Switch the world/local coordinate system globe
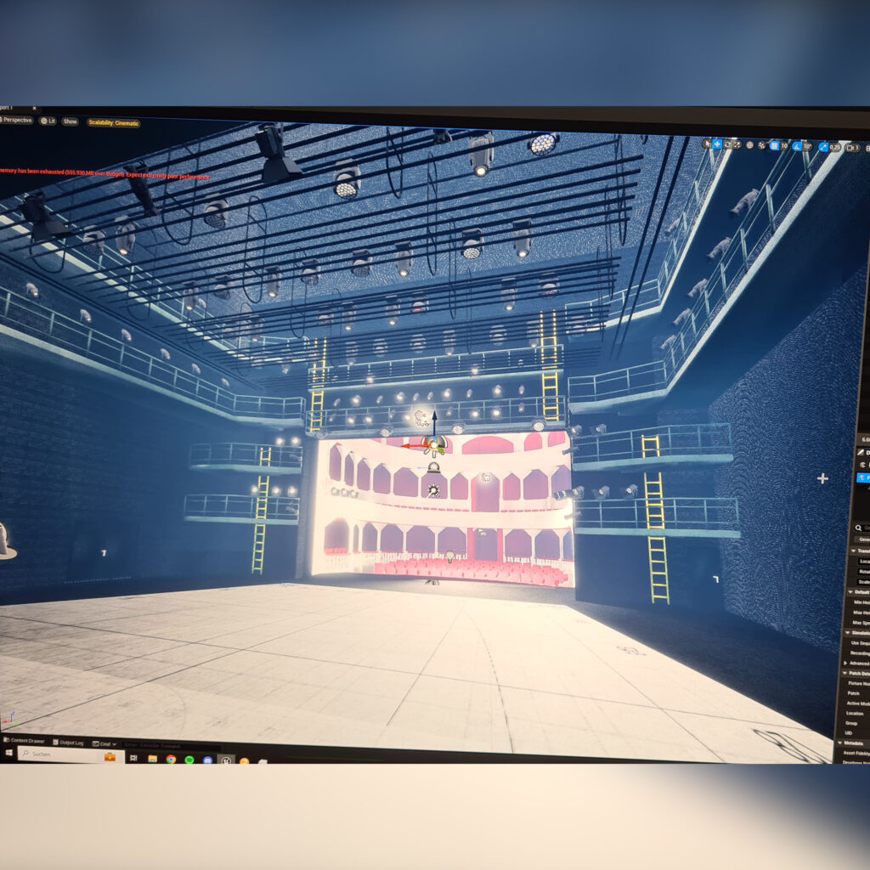The height and width of the screenshot is (870, 870). coord(749,144)
